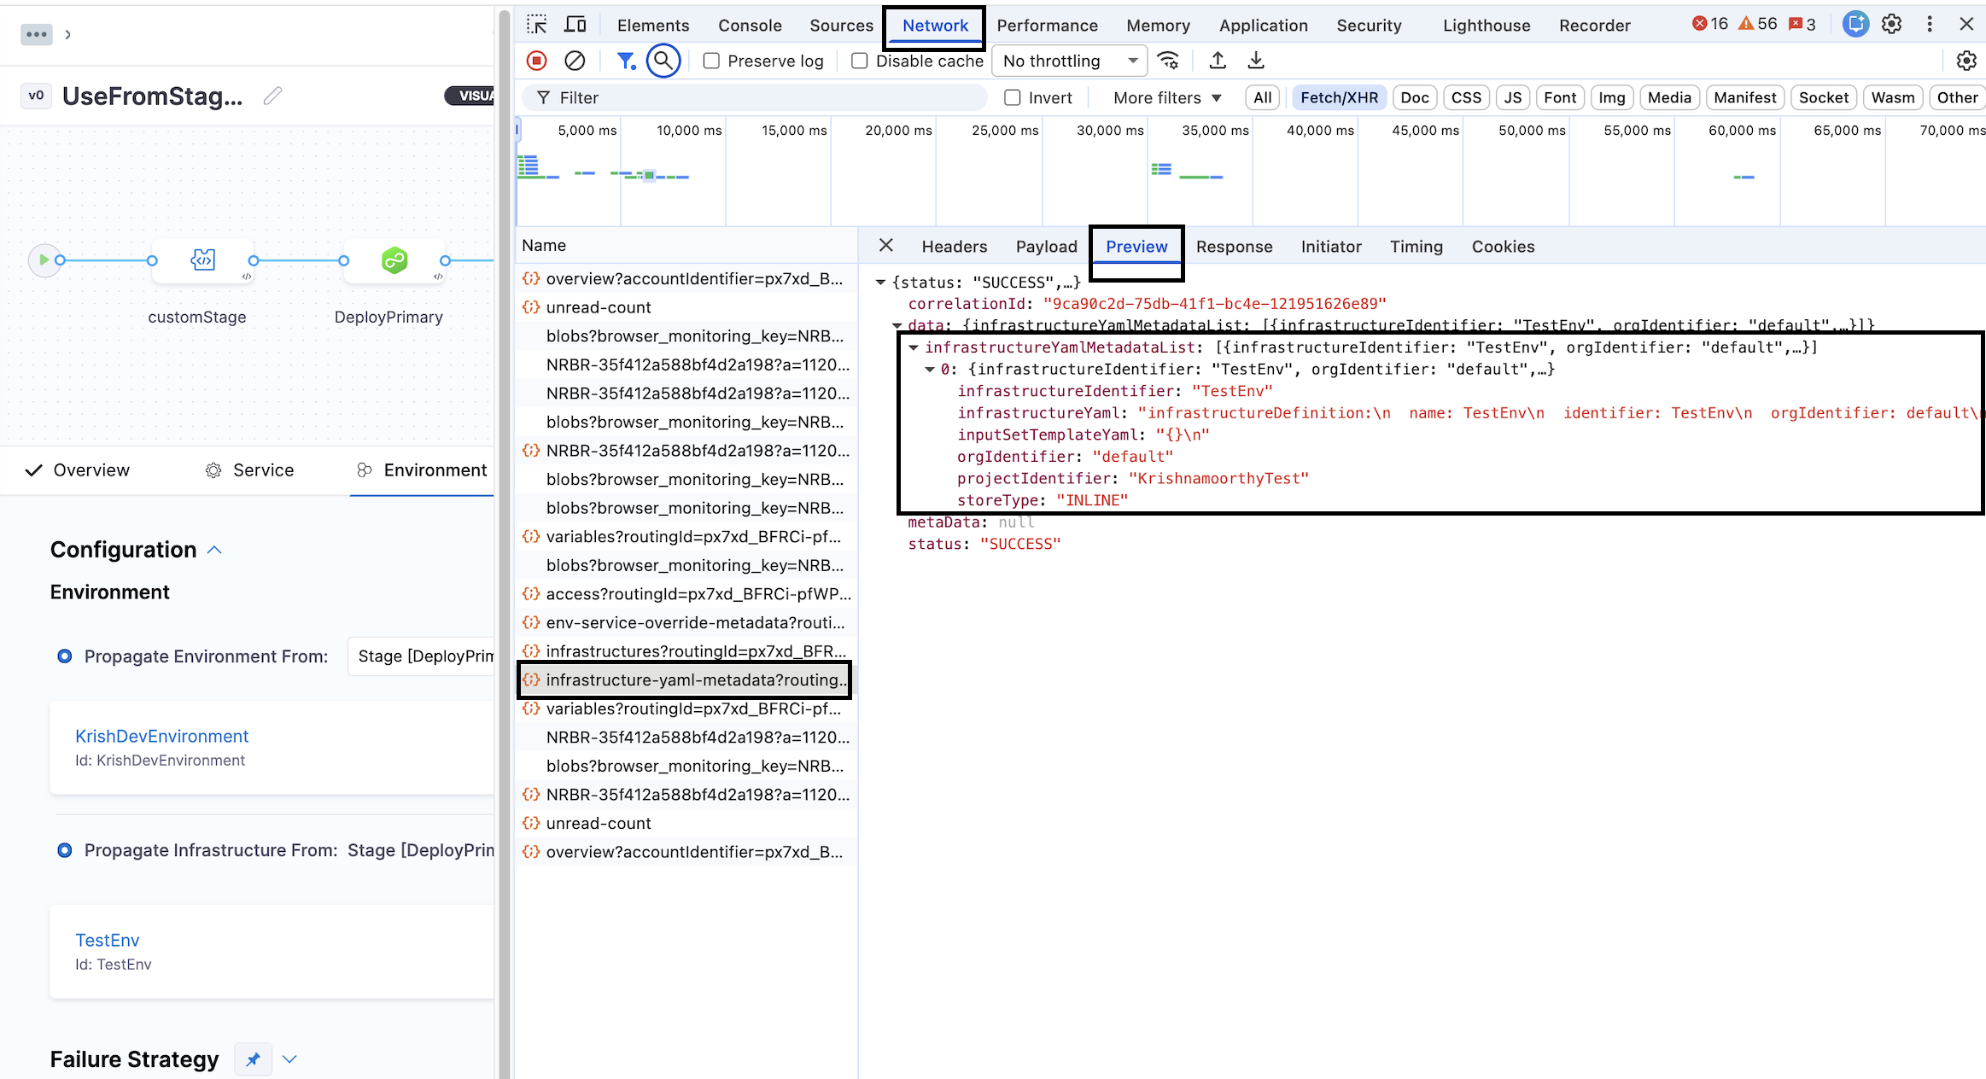The width and height of the screenshot is (1986, 1079).
Task: Open DevTools three-dot menu
Action: coord(1930,25)
